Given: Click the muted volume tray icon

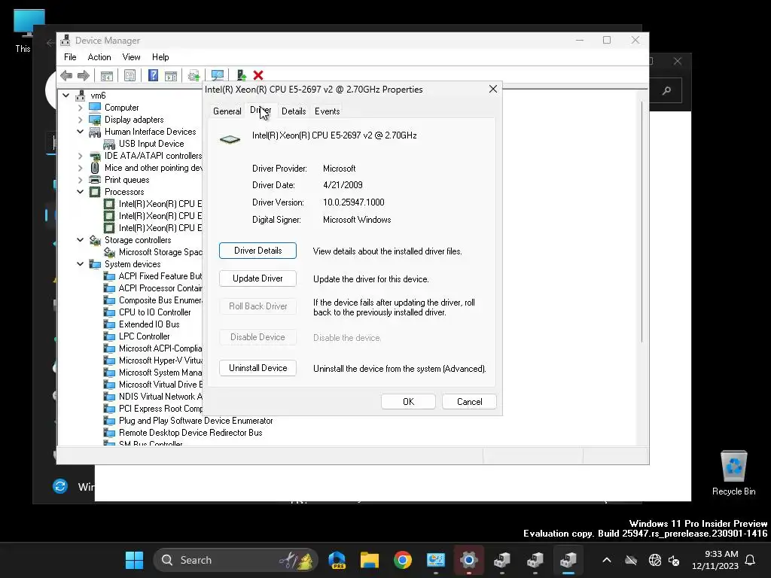Looking at the screenshot, I should tap(674, 560).
